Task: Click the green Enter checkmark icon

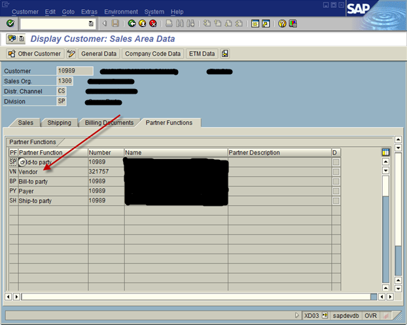Action: (x=10, y=24)
